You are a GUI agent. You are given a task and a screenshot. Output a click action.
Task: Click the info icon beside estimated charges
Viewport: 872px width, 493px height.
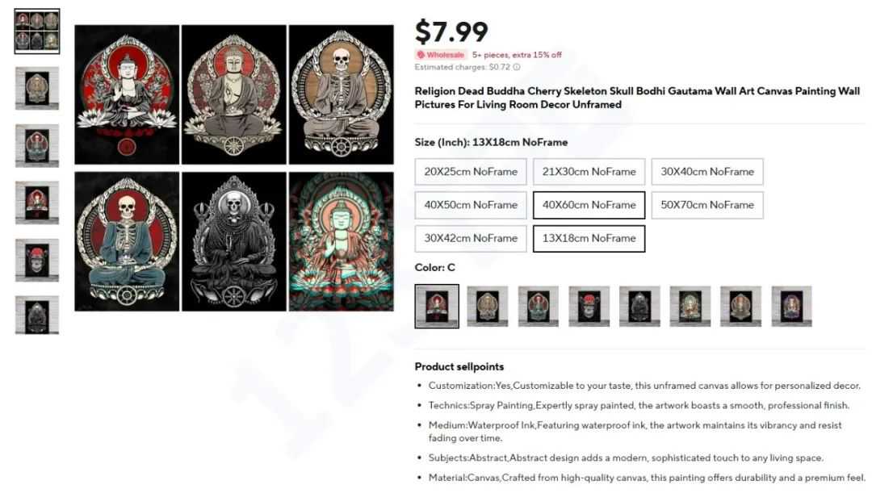point(517,67)
